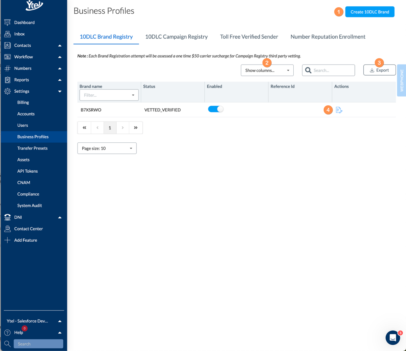The image size is (406, 351).
Task: Open the API Tokens settings item
Action: click(x=28, y=171)
